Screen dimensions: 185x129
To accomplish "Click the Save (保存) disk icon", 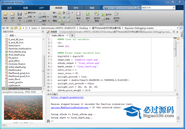I will 20,14.
